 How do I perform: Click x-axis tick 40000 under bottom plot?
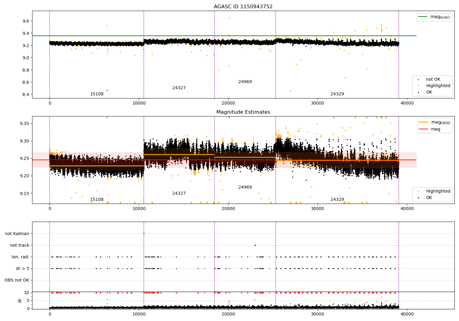[407, 314]
